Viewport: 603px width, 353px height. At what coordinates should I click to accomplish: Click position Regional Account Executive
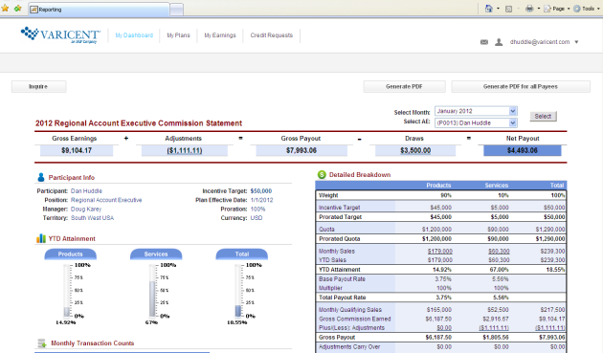(x=106, y=200)
